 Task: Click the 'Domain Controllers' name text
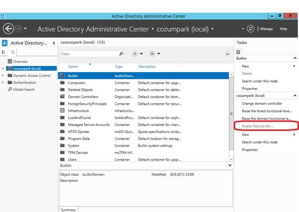pyautogui.click(x=83, y=97)
